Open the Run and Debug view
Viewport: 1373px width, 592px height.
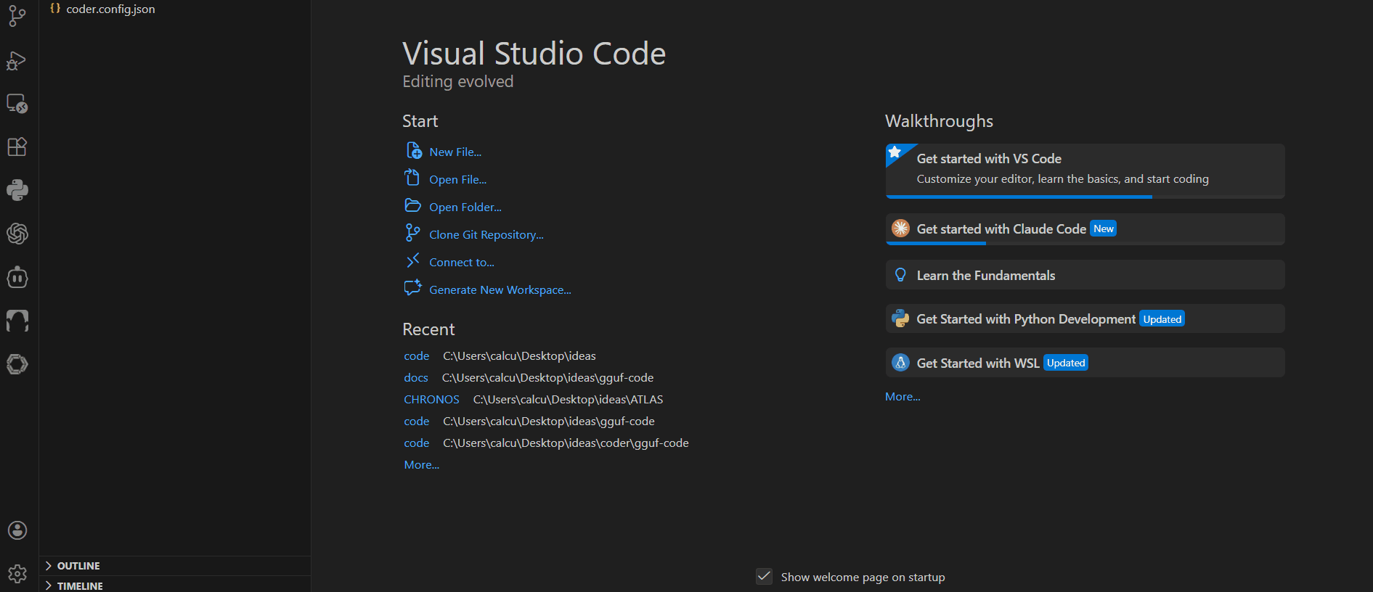[17, 61]
